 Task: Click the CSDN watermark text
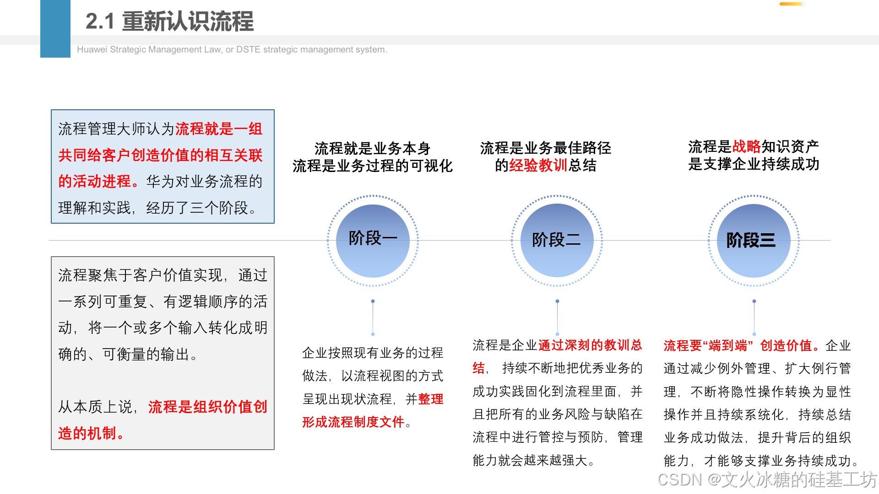767,479
